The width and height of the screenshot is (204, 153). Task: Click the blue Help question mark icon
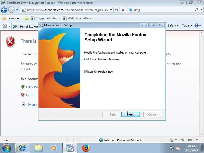coord(196,25)
